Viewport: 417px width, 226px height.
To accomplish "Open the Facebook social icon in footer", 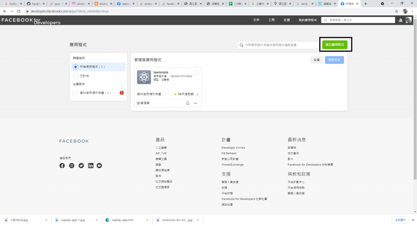I will click(x=62, y=166).
